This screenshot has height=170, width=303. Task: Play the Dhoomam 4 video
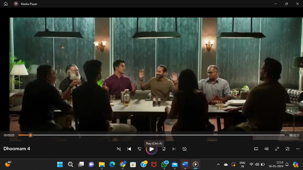pos(151,149)
